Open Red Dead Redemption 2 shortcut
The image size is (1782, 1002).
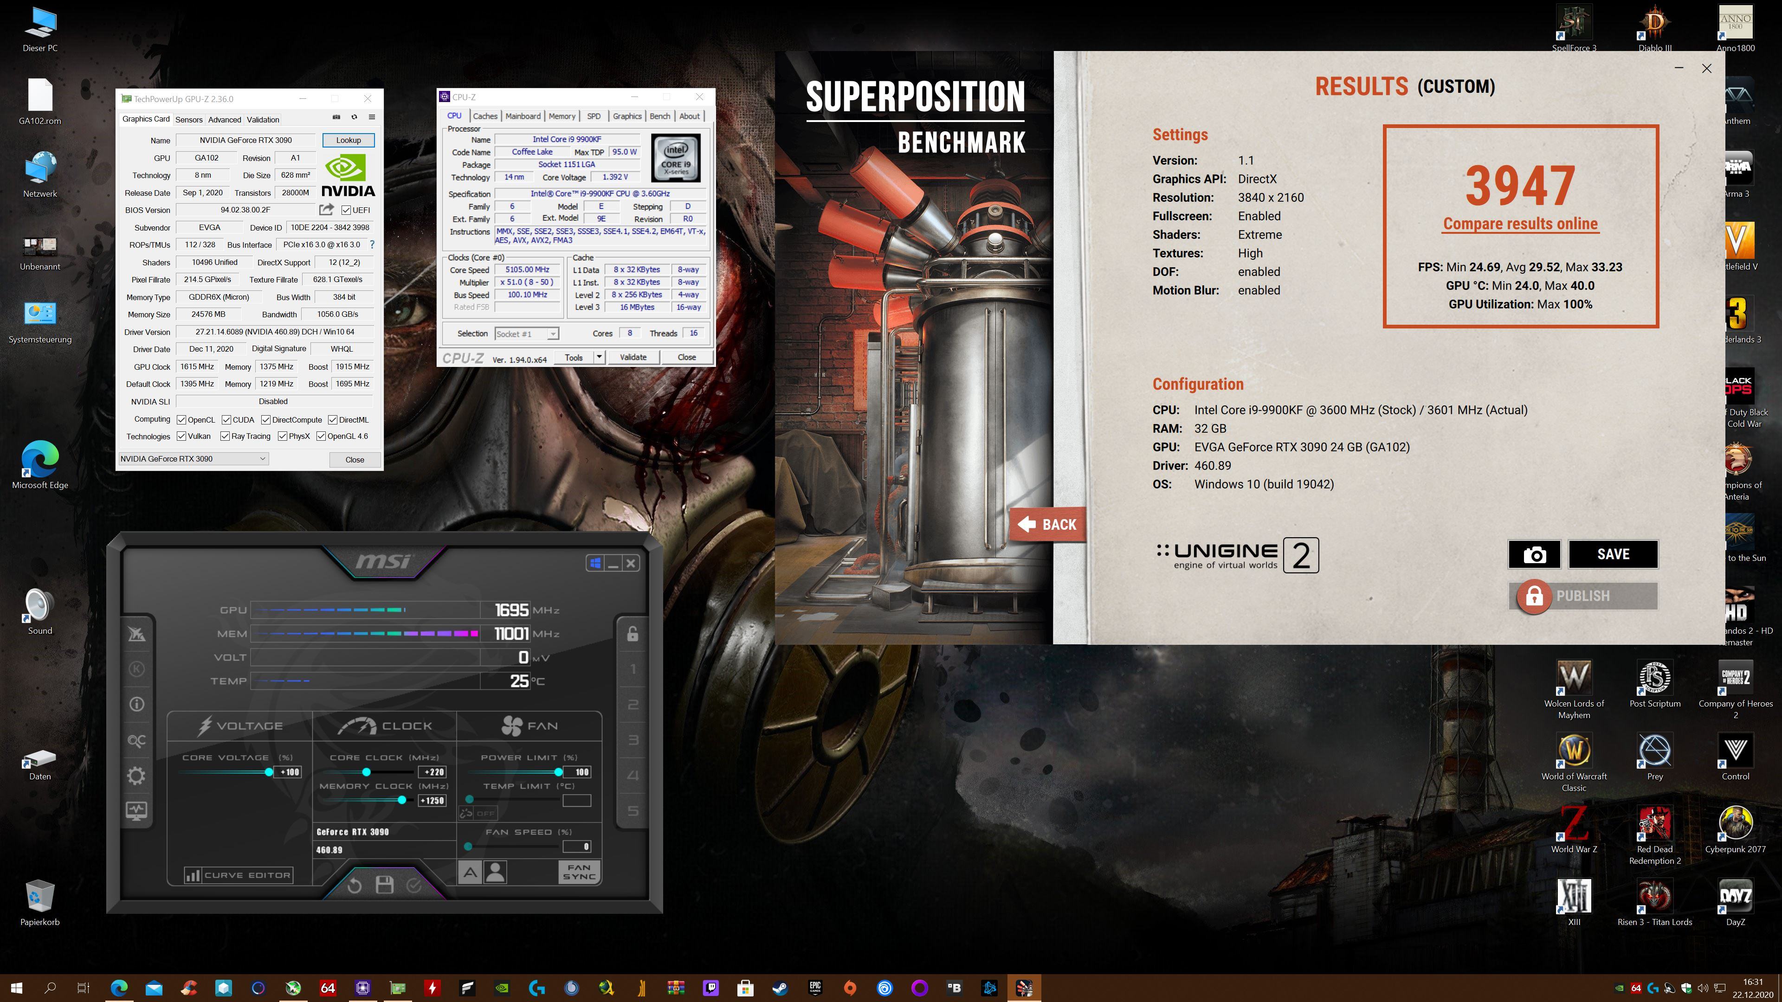pyautogui.click(x=1655, y=835)
